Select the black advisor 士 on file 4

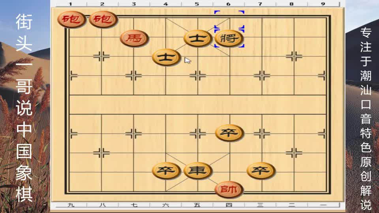click(x=166, y=57)
